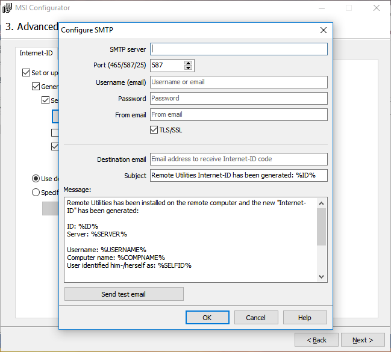Increase port with the up spinner arrow
This screenshot has height=352, width=391.
coord(188,63)
